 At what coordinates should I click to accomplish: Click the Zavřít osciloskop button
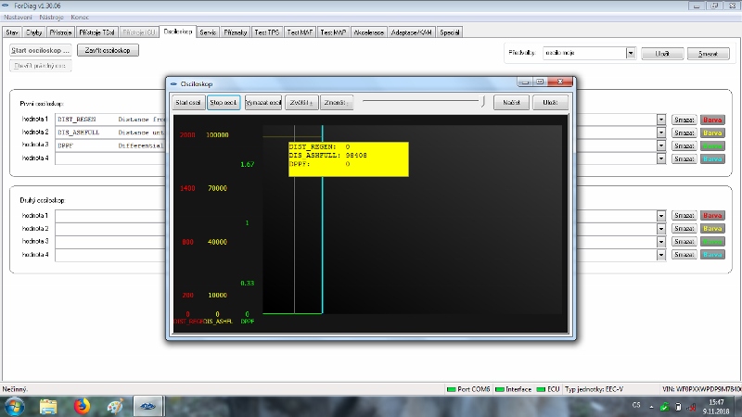(108, 50)
